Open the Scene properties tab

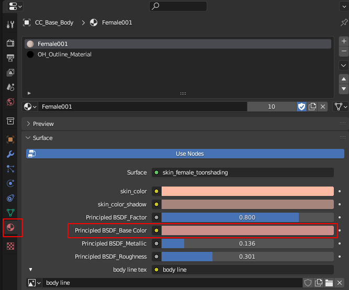tap(10, 87)
